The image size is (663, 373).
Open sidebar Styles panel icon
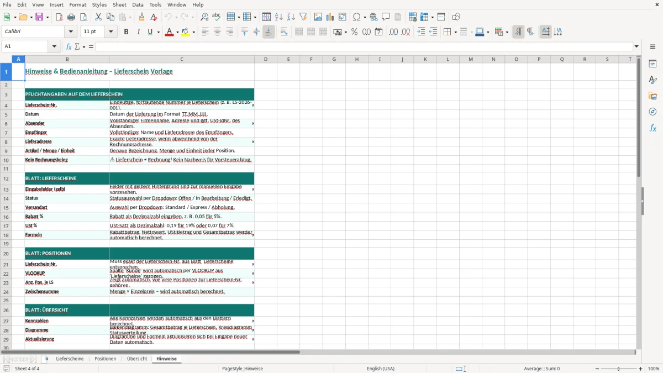(653, 80)
